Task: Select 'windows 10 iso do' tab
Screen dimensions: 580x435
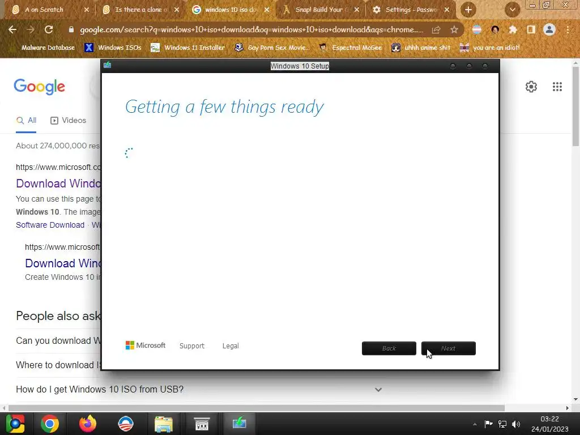Action: click(x=231, y=10)
